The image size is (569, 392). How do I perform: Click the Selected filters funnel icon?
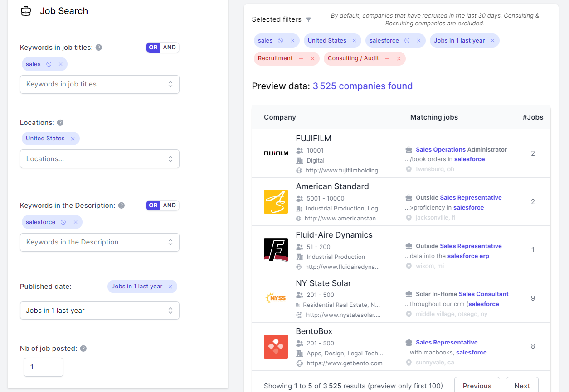coord(308,20)
